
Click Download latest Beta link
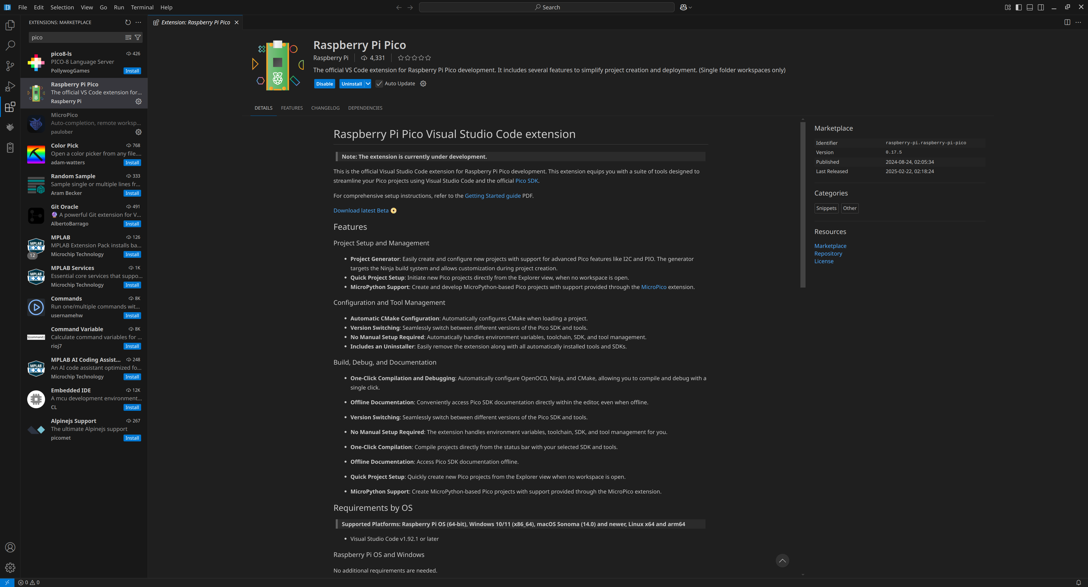pos(361,210)
